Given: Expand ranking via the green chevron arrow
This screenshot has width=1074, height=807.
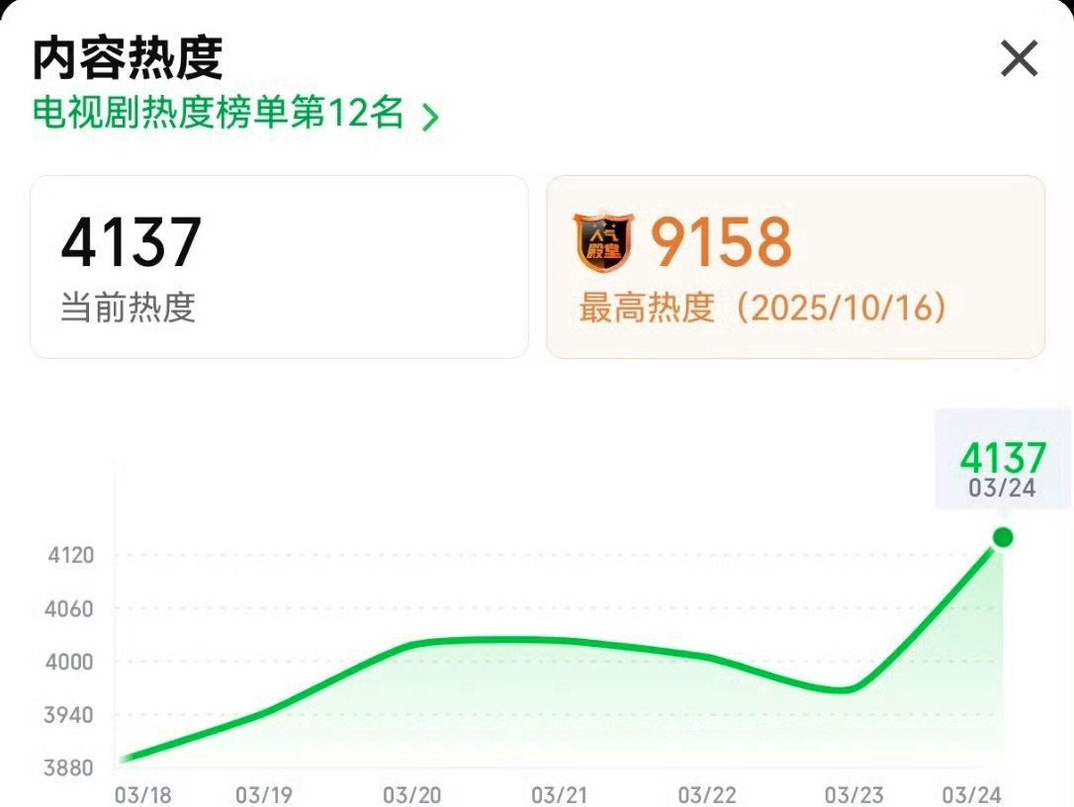Looking at the screenshot, I should click(430, 117).
